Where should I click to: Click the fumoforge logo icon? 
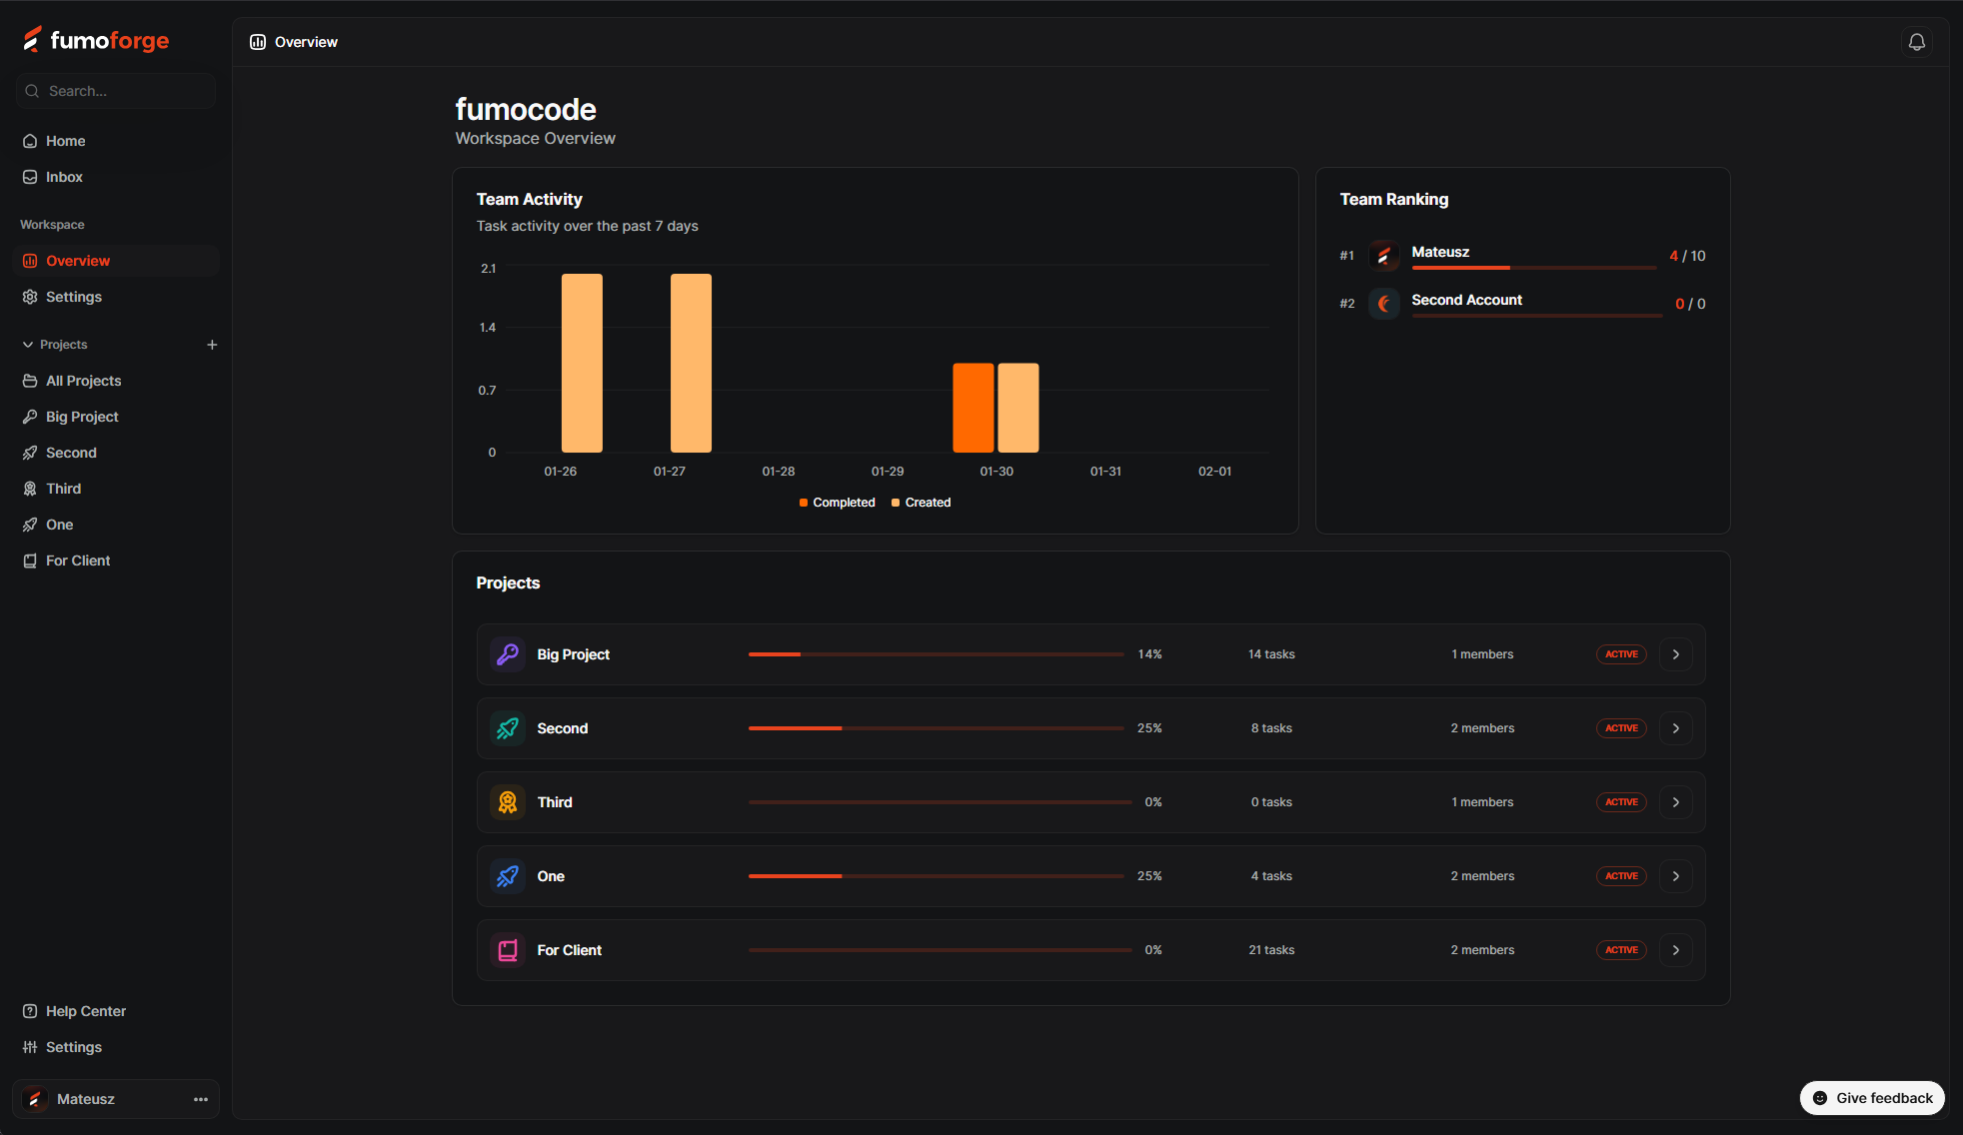coord(33,40)
